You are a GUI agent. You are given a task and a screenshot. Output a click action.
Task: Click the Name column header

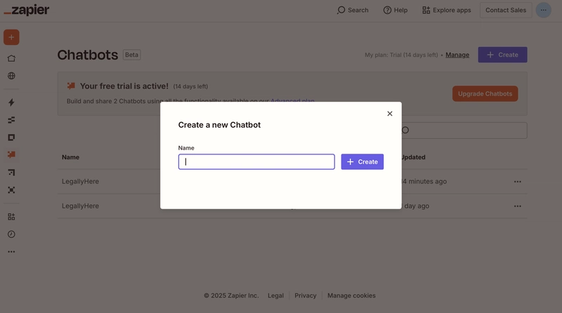pos(71,157)
